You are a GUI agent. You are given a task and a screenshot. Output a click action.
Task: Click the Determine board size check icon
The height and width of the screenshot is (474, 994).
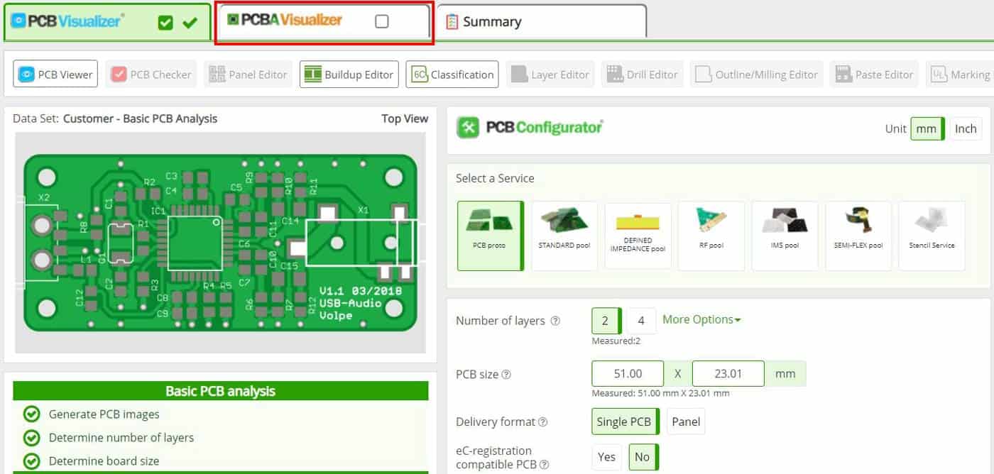pyautogui.click(x=31, y=461)
